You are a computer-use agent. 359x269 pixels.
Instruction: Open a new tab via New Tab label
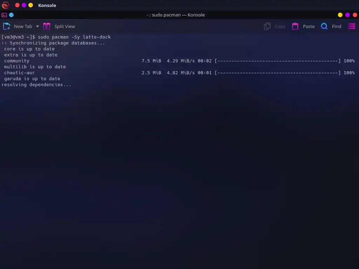pos(23,27)
